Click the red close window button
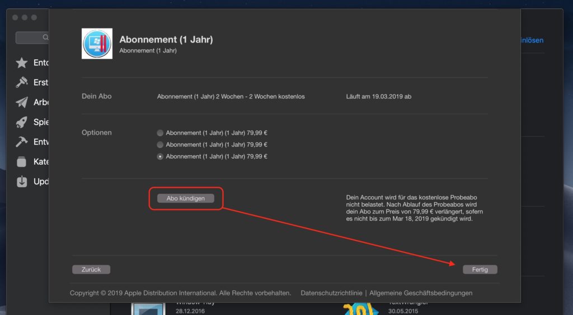 point(15,17)
